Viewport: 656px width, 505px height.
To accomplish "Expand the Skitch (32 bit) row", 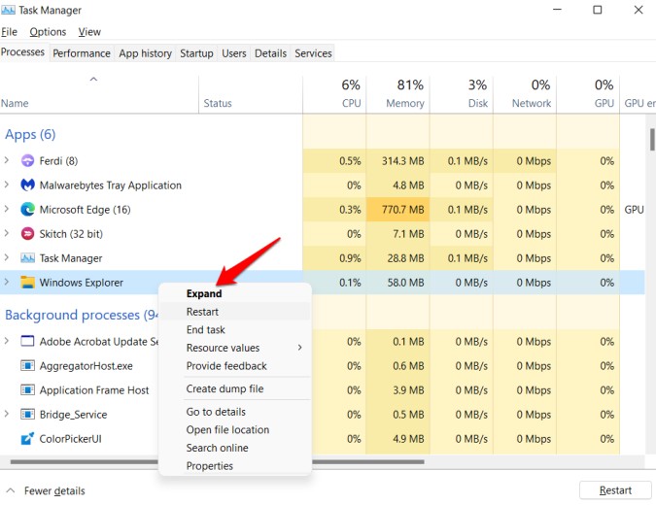I will (x=6, y=233).
